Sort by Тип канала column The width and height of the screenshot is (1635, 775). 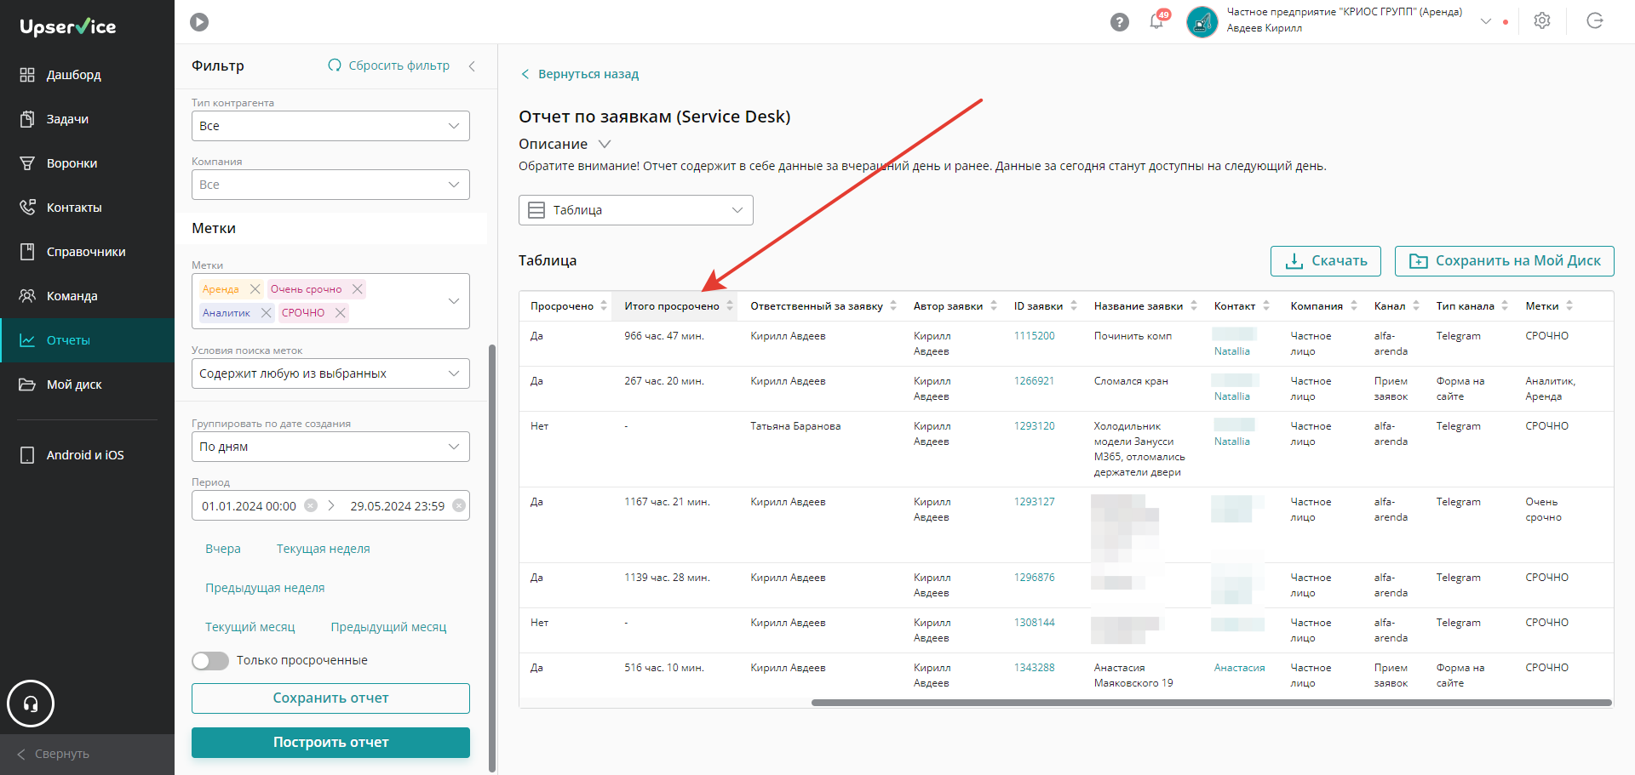click(x=1505, y=305)
